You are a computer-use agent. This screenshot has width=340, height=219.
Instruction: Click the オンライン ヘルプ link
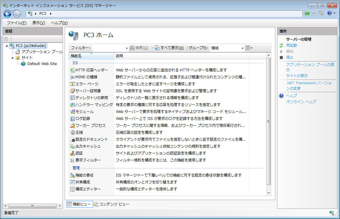[x=301, y=102]
